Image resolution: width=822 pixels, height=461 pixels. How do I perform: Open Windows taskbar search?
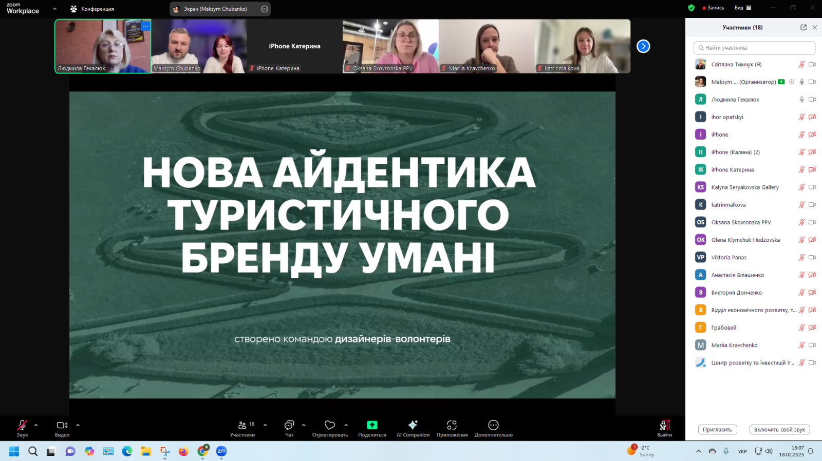(x=33, y=451)
